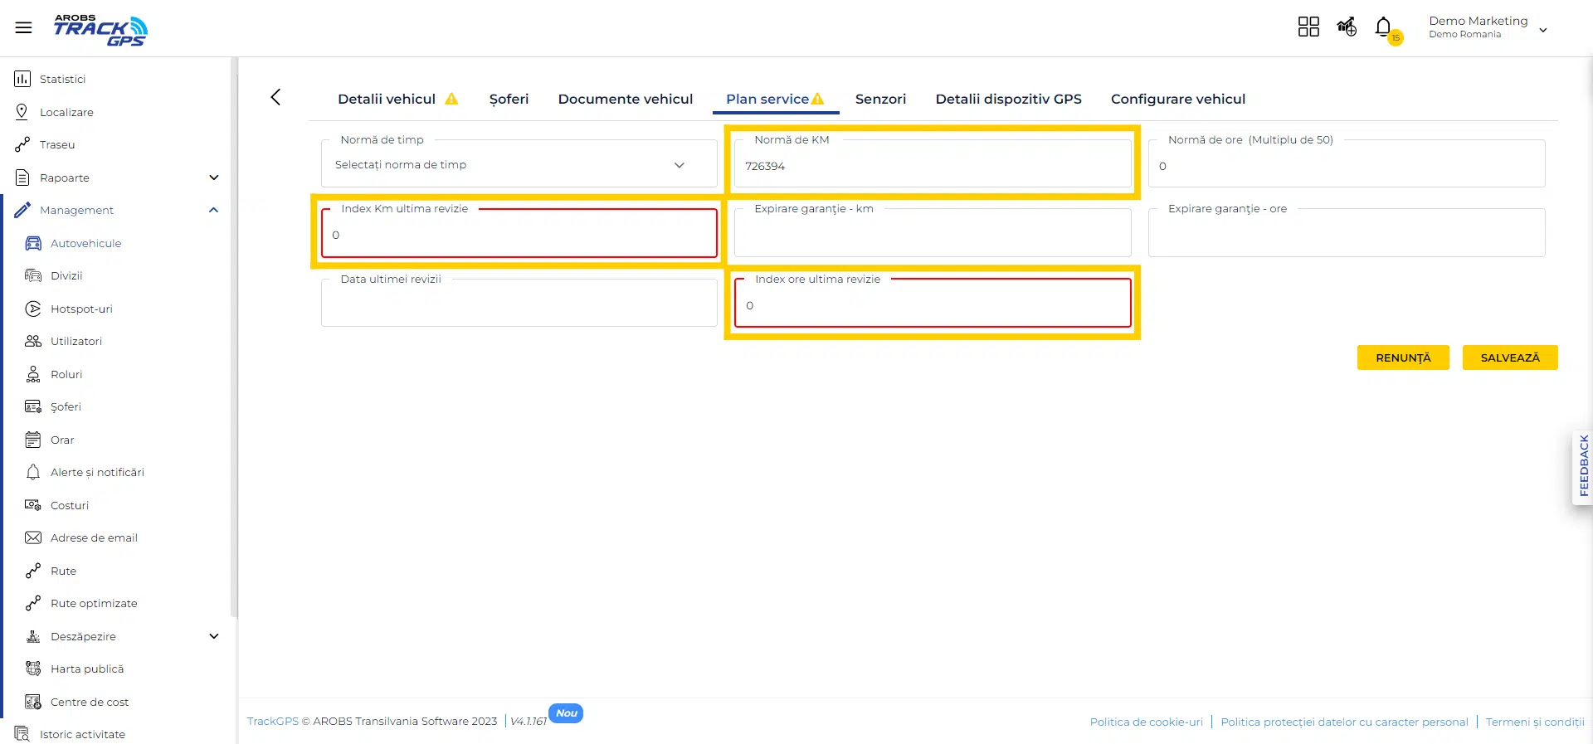Focus the Expirare garanție - ore field
This screenshot has height=744, width=1593.
[x=1347, y=233]
